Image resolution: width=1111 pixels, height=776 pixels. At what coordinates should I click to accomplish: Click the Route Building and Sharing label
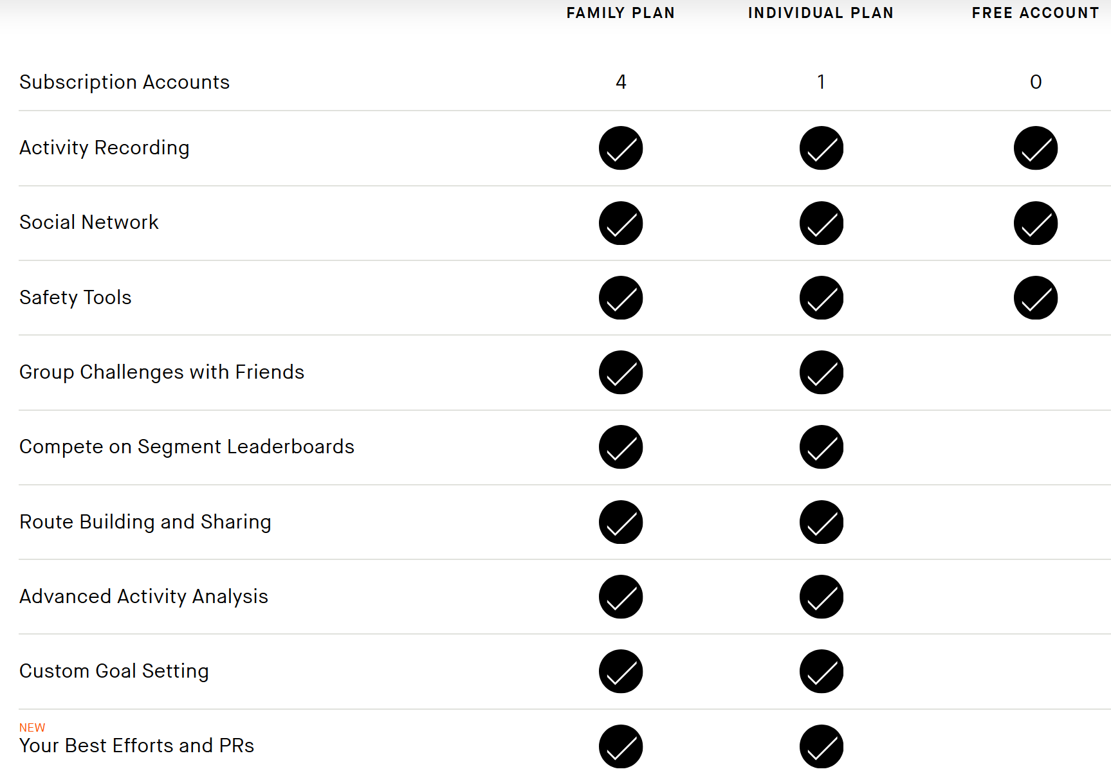pyautogui.click(x=145, y=522)
